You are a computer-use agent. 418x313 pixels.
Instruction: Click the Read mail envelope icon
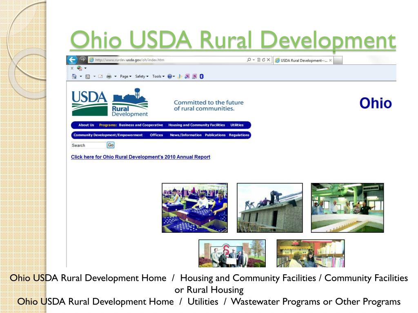coord(100,77)
